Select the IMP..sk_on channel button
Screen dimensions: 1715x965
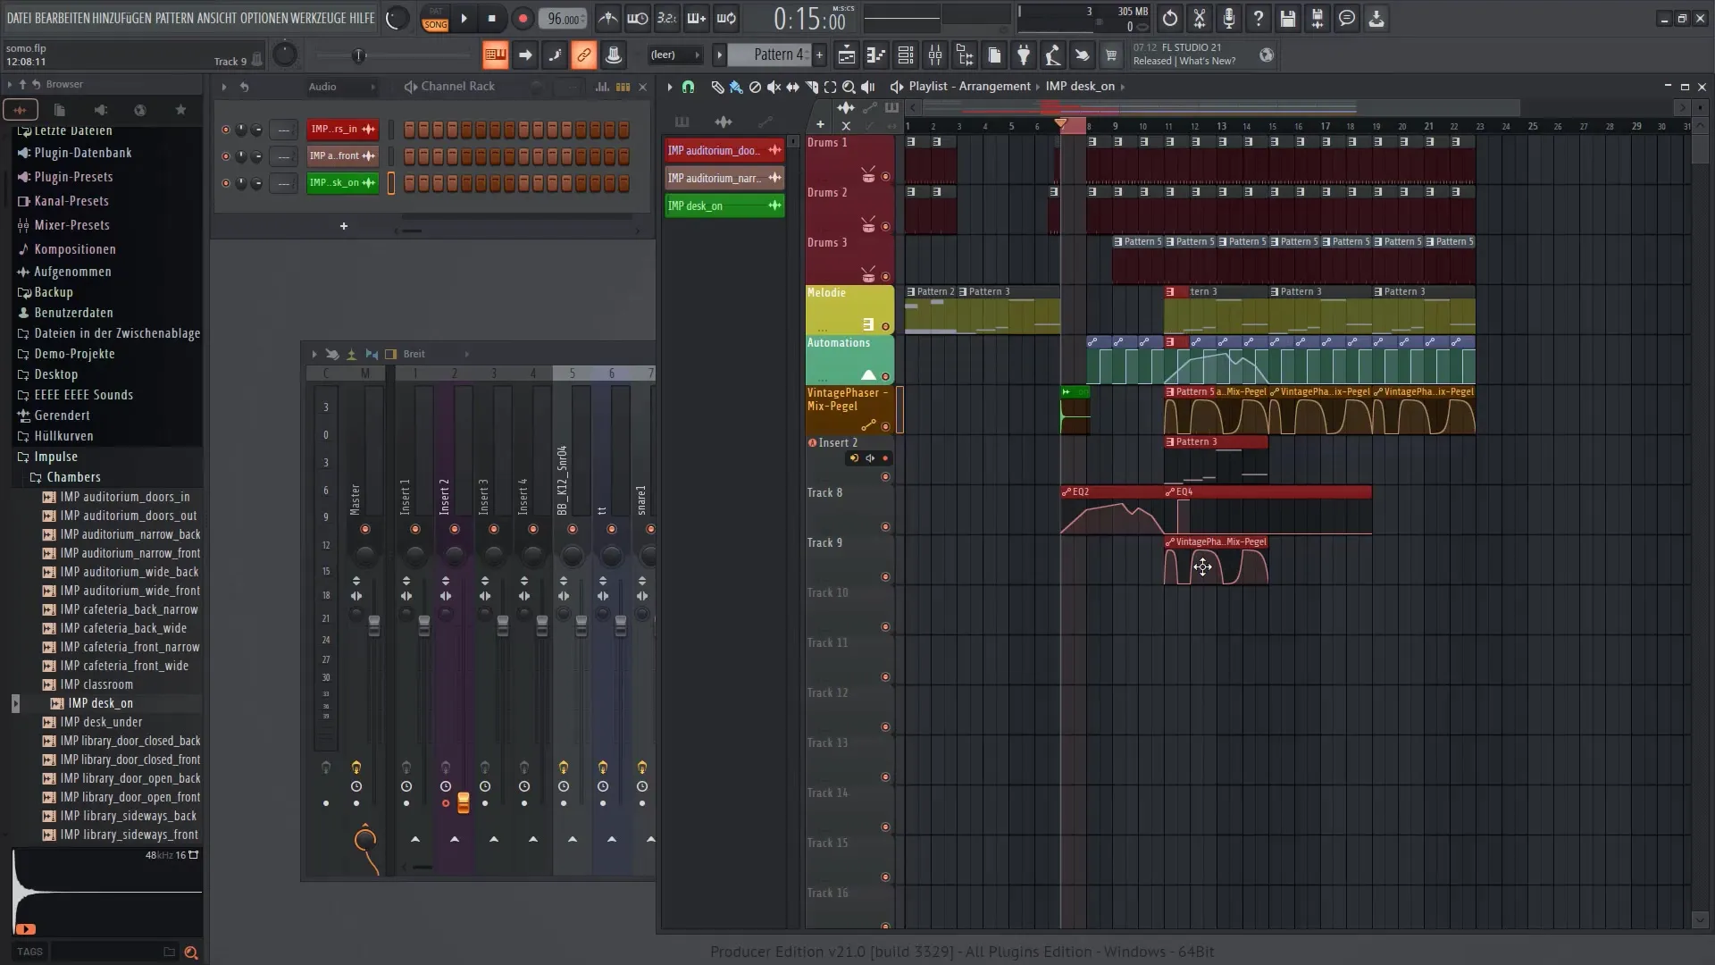pos(342,183)
